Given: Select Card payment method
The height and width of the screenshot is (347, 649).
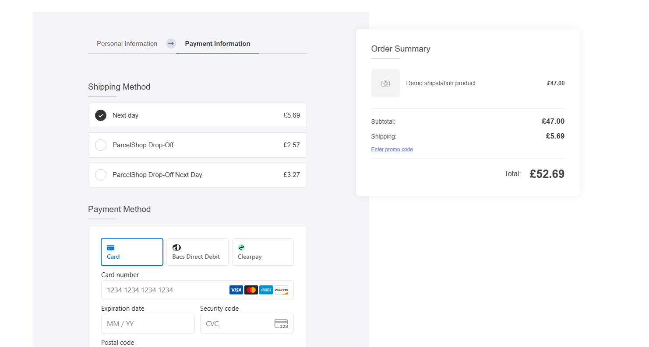Looking at the screenshot, I should coord(132,252).
